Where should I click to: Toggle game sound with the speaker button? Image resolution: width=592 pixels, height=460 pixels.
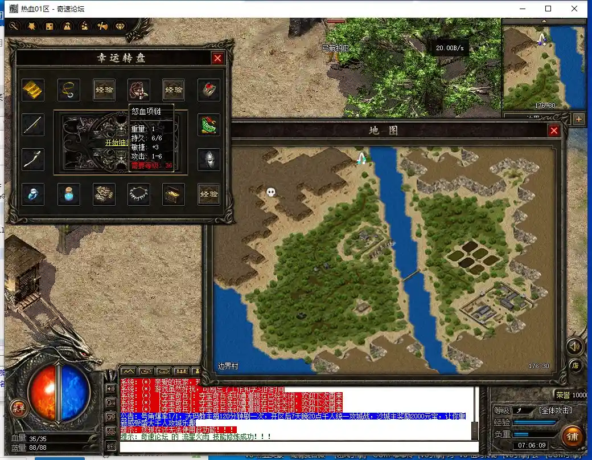[574, 346]
